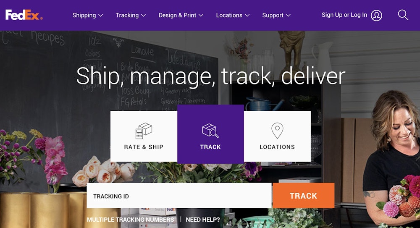Click the orange TRACK button

pyautogui.click(x=304, y=196)
